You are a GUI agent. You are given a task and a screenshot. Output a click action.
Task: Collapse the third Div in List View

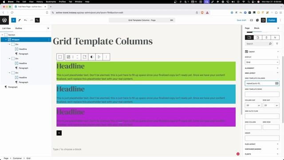pyautogui.click(x=9, y=72)
